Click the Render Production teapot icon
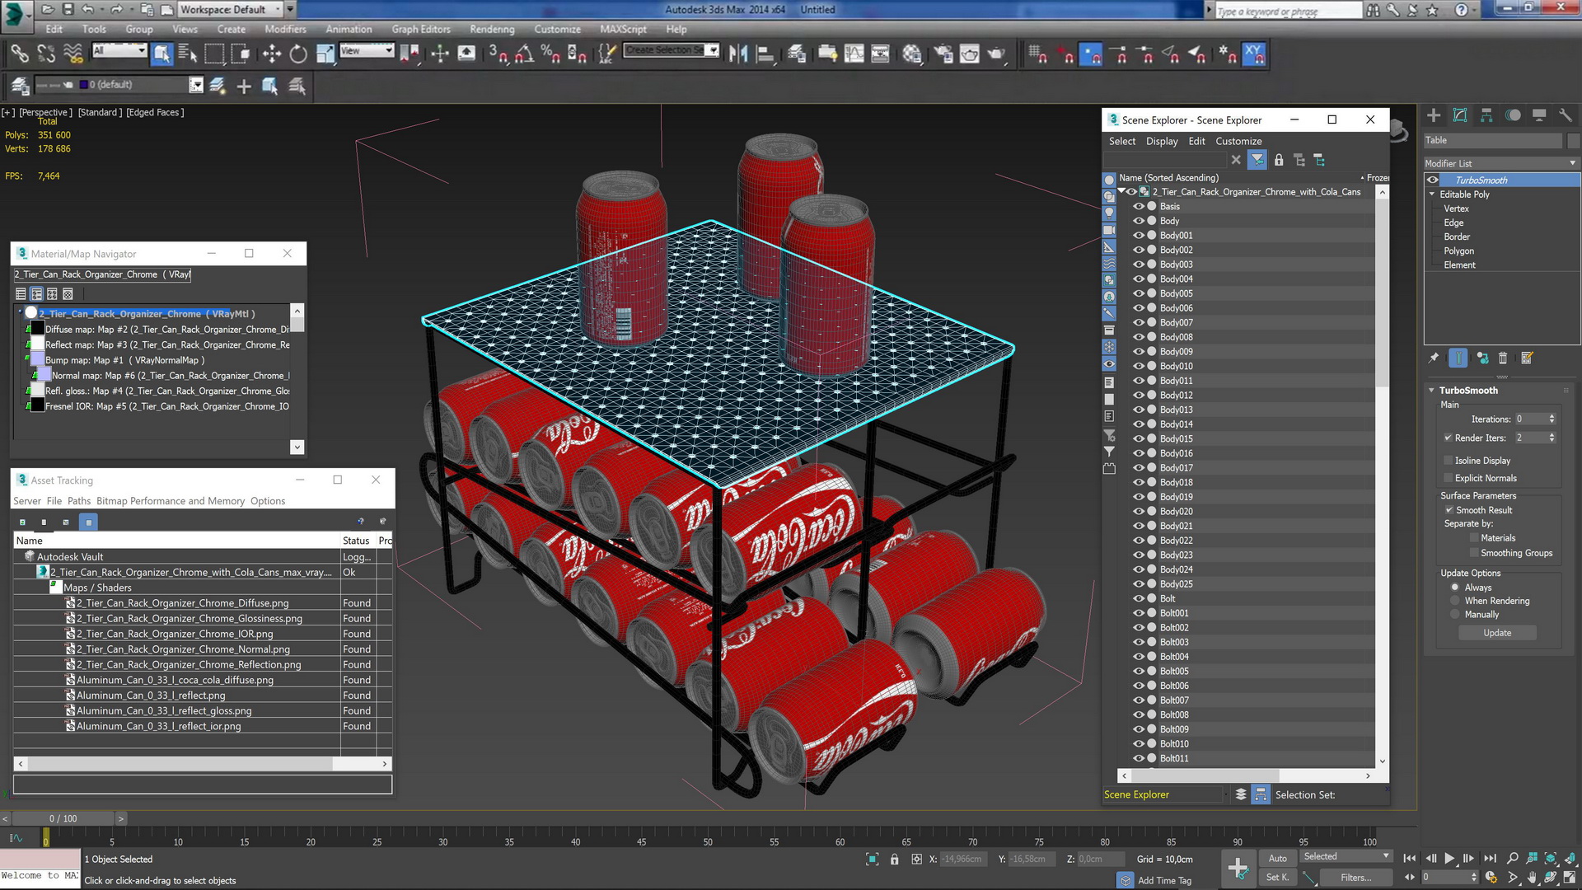 (x=996, y=54)
